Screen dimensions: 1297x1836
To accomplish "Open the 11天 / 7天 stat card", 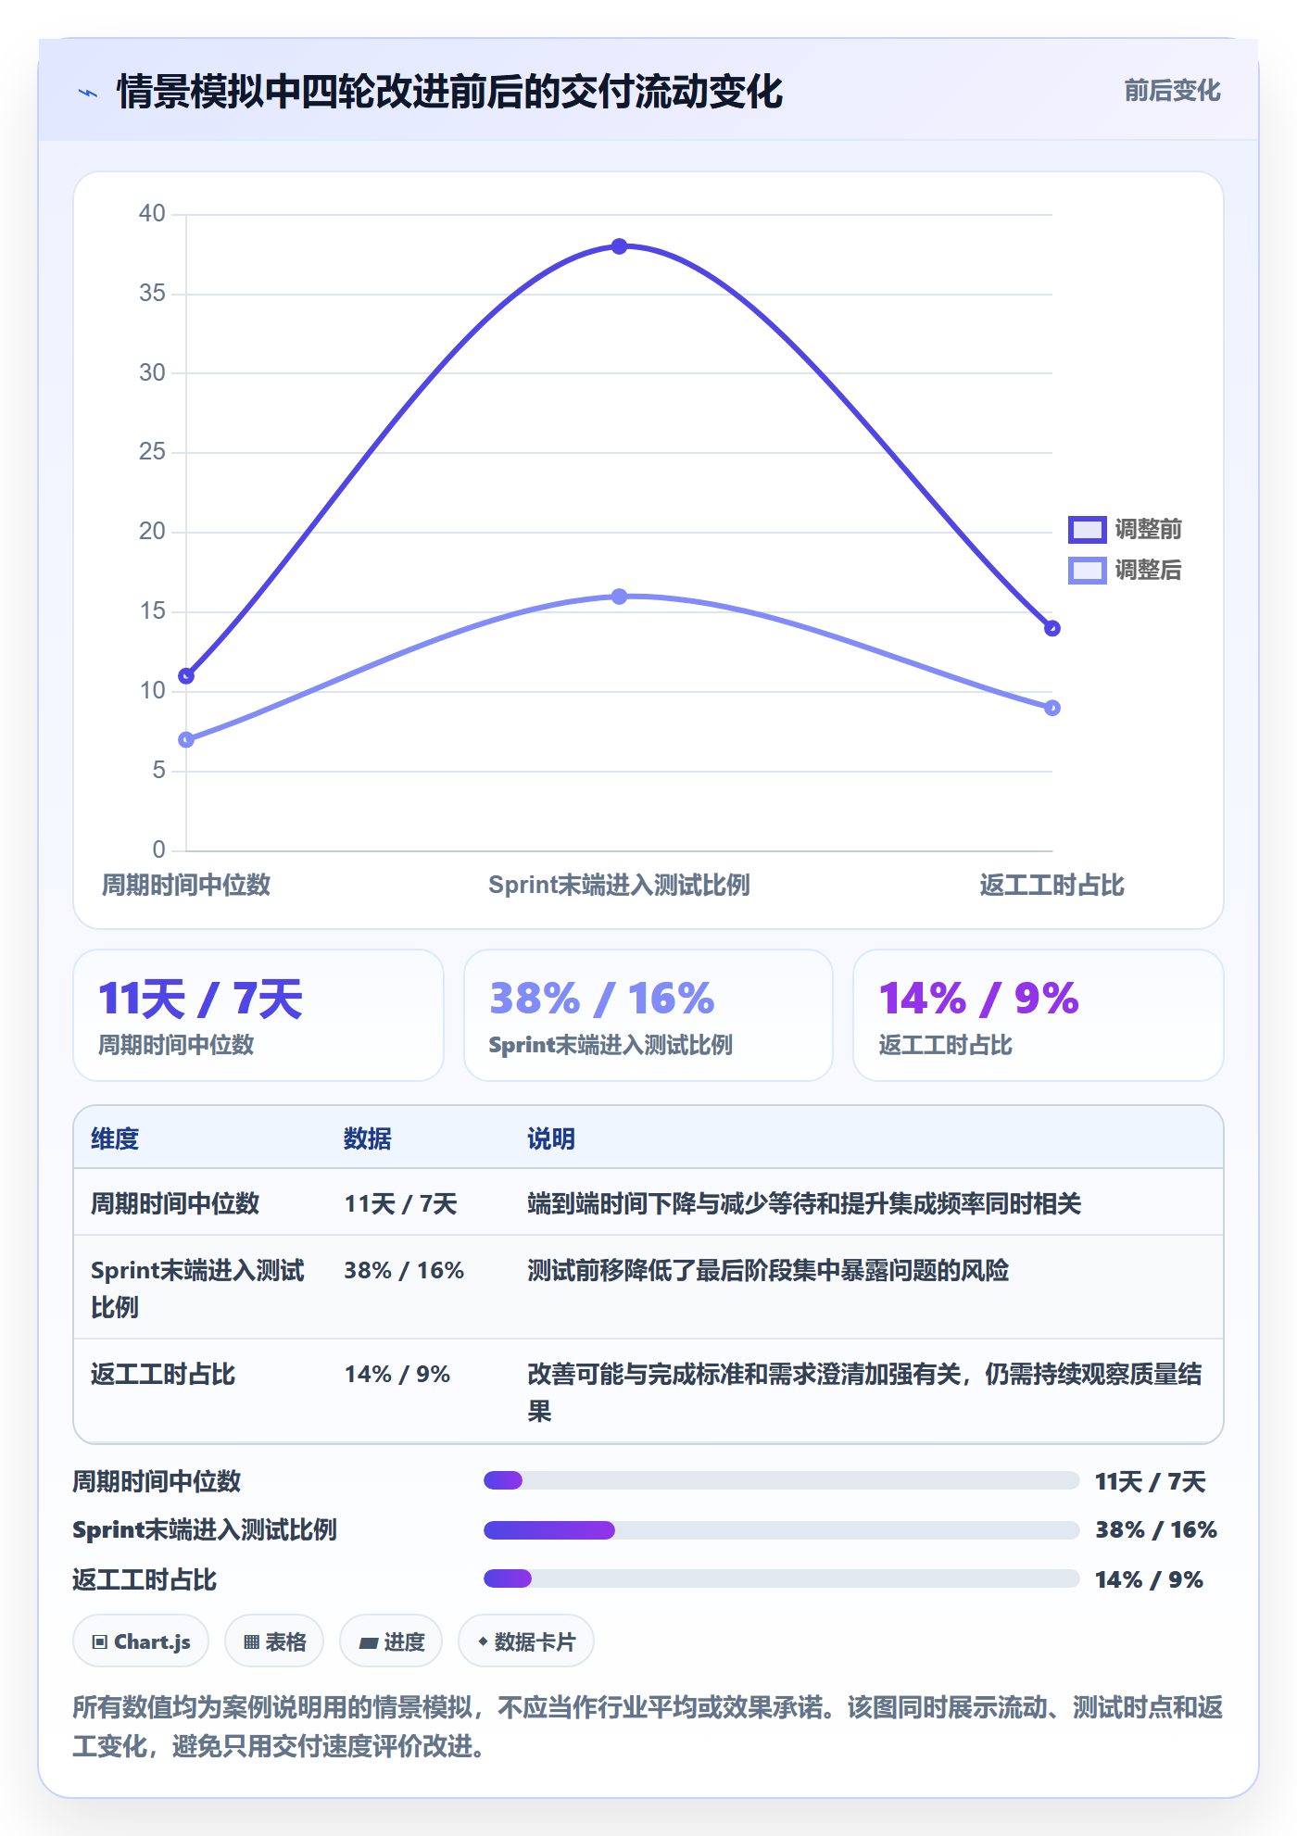I will 258,1015.
